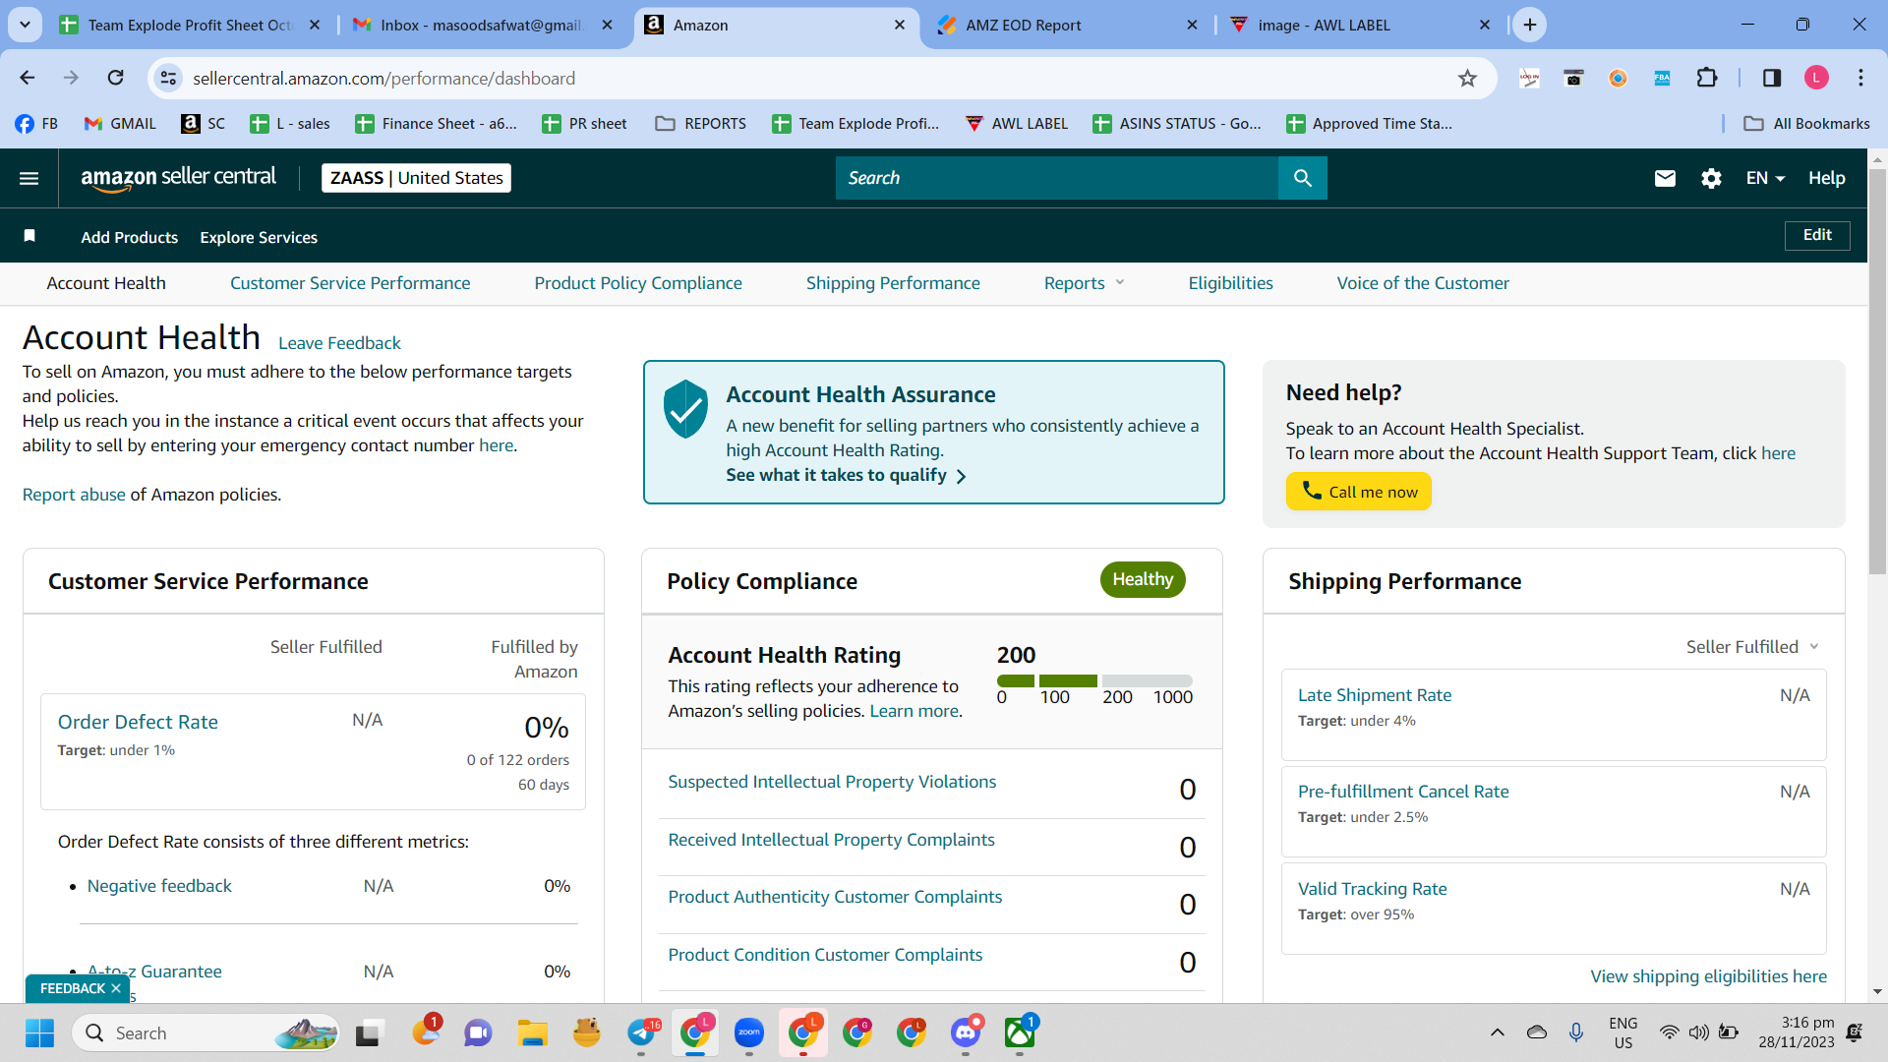Click the Wi-Fi icon in system tray
The width and height of the screenshot is (1888, 1062).
[x=1669, y=1032]
